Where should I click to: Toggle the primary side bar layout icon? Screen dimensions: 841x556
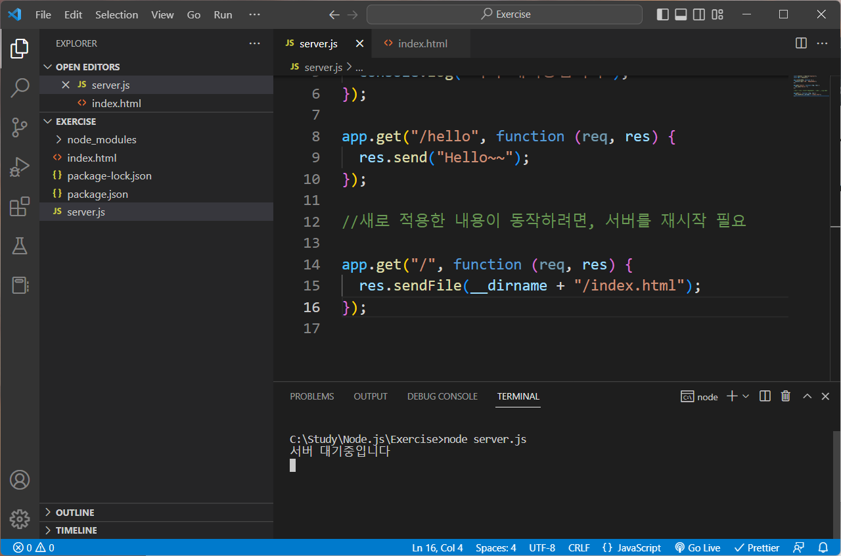pos(663,14)
